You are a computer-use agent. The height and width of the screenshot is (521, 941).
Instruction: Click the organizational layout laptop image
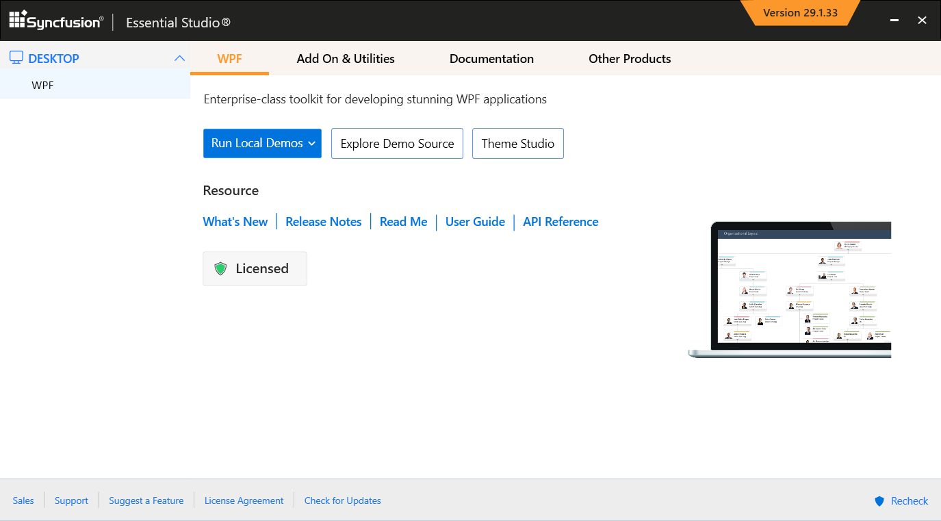(790, 290)
